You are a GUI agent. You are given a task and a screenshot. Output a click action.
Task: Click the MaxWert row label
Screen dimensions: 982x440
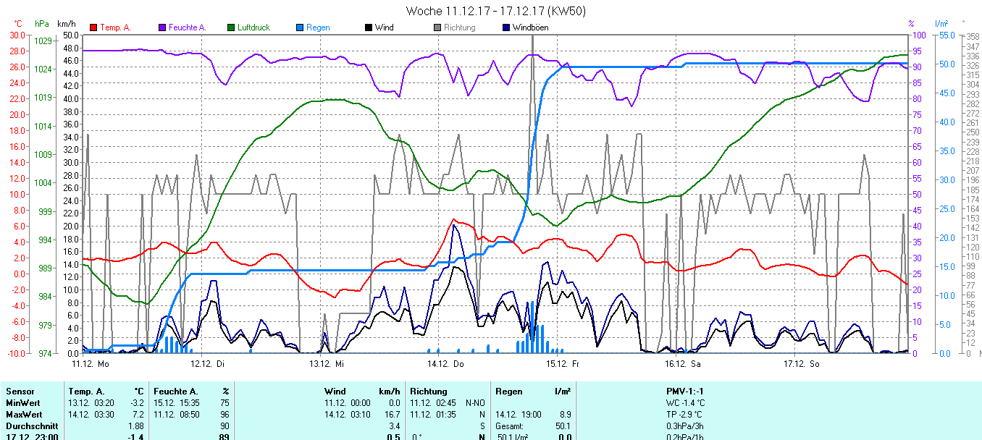[x=21, y=414]
